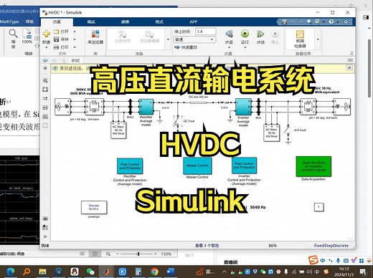Click the quick access Help question icon
Image resolution: width=373 pixels, height=278 pixels.
pos(331,21)
